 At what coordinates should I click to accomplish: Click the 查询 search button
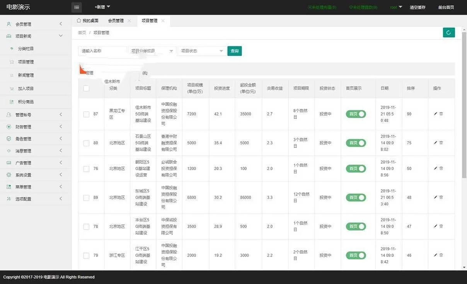(234, 51)
